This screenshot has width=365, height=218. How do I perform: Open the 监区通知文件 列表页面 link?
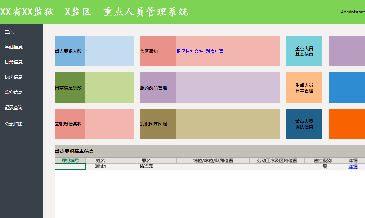[x=200, y=51]
